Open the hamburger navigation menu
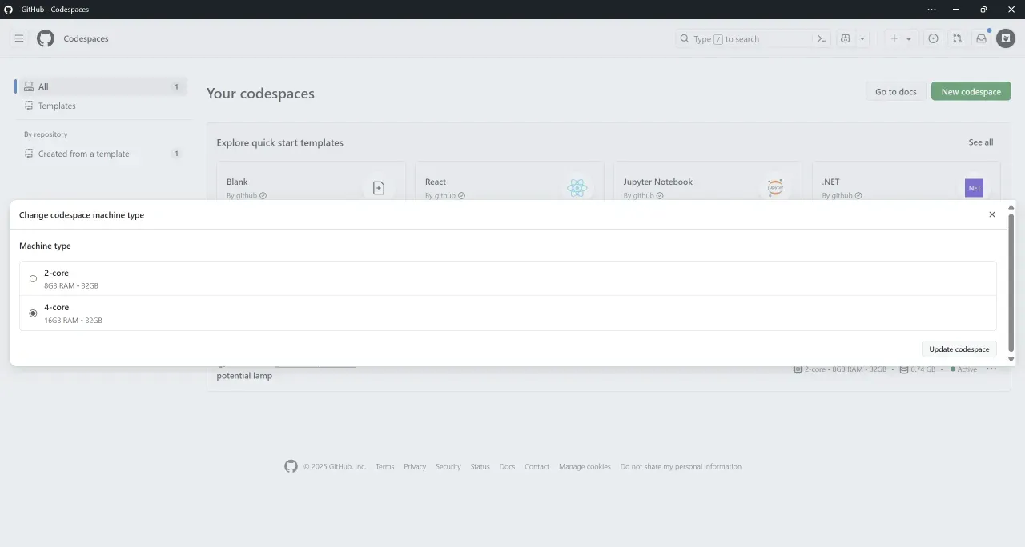Screen dimensions: 1025x547 [x=19, y=38]
